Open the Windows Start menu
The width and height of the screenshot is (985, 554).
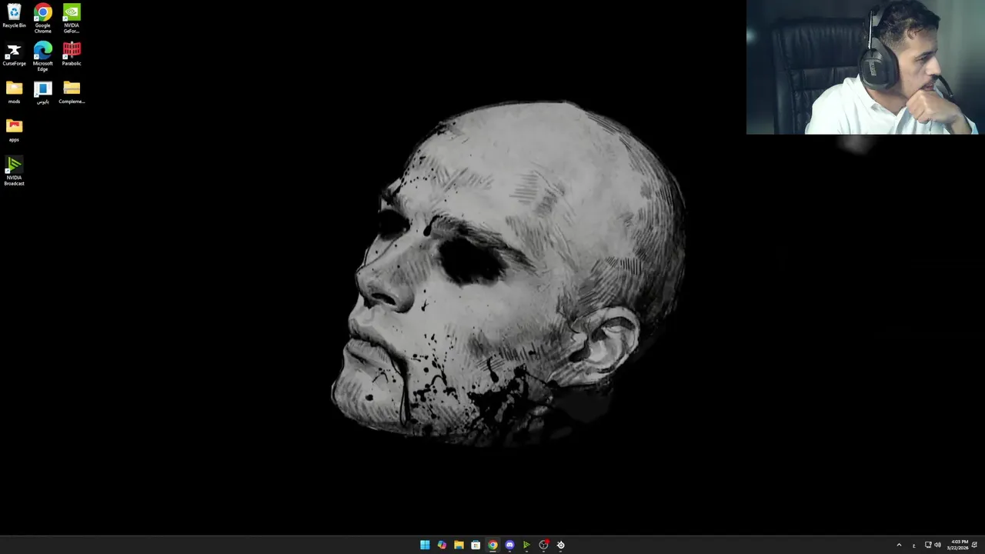(x=425, y=545)
